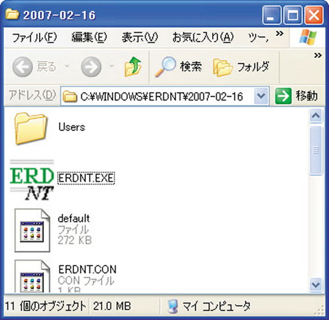Viewport: 329px width, 320px height.
Task: Open the Search (検索) magnifier tool
Action: point(165,67)
